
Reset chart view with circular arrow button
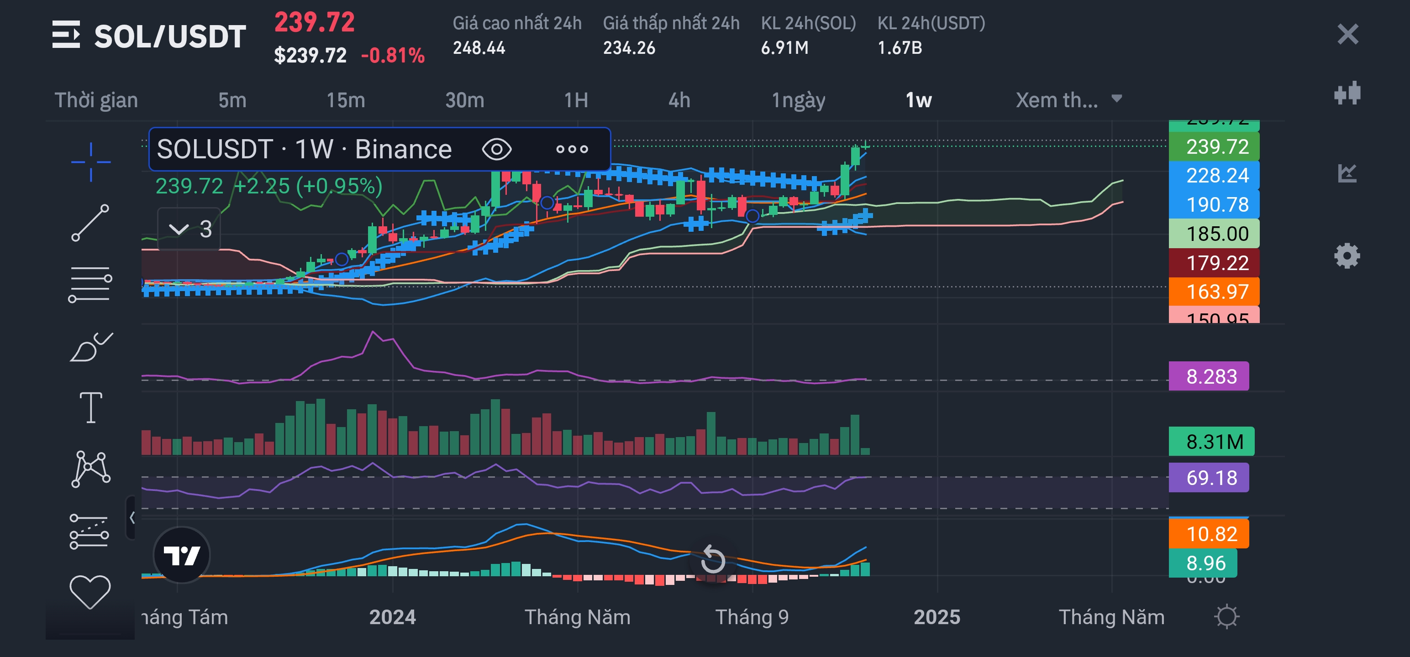point(713,560)
